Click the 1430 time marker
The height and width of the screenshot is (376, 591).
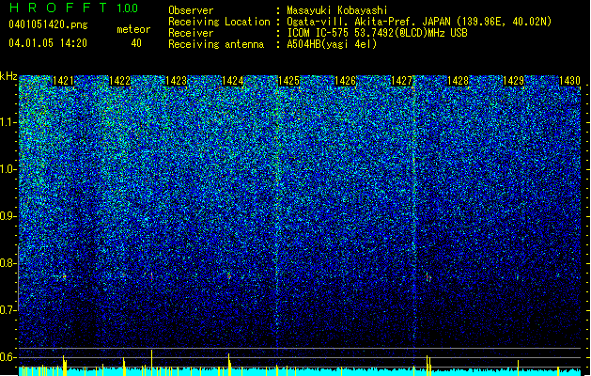569,81
